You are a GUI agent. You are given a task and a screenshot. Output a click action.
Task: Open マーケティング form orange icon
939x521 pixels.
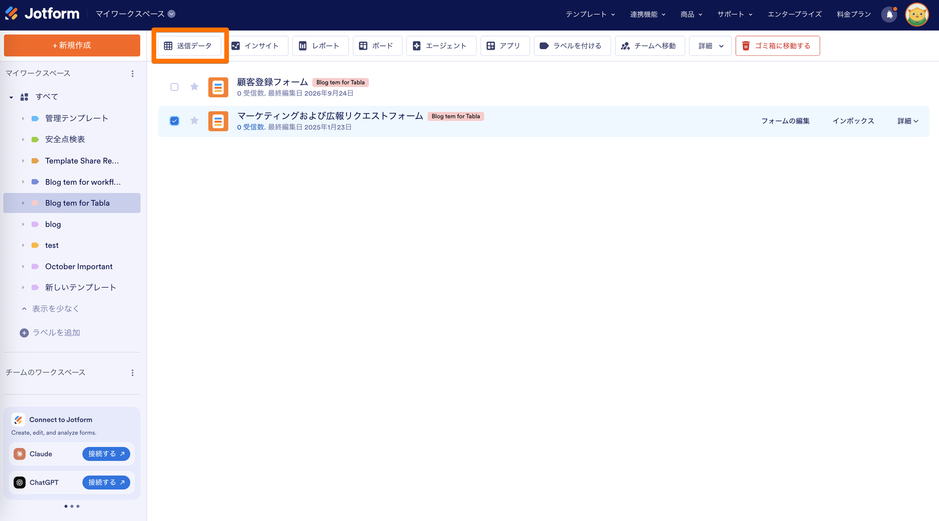click(x=218, y=121)
